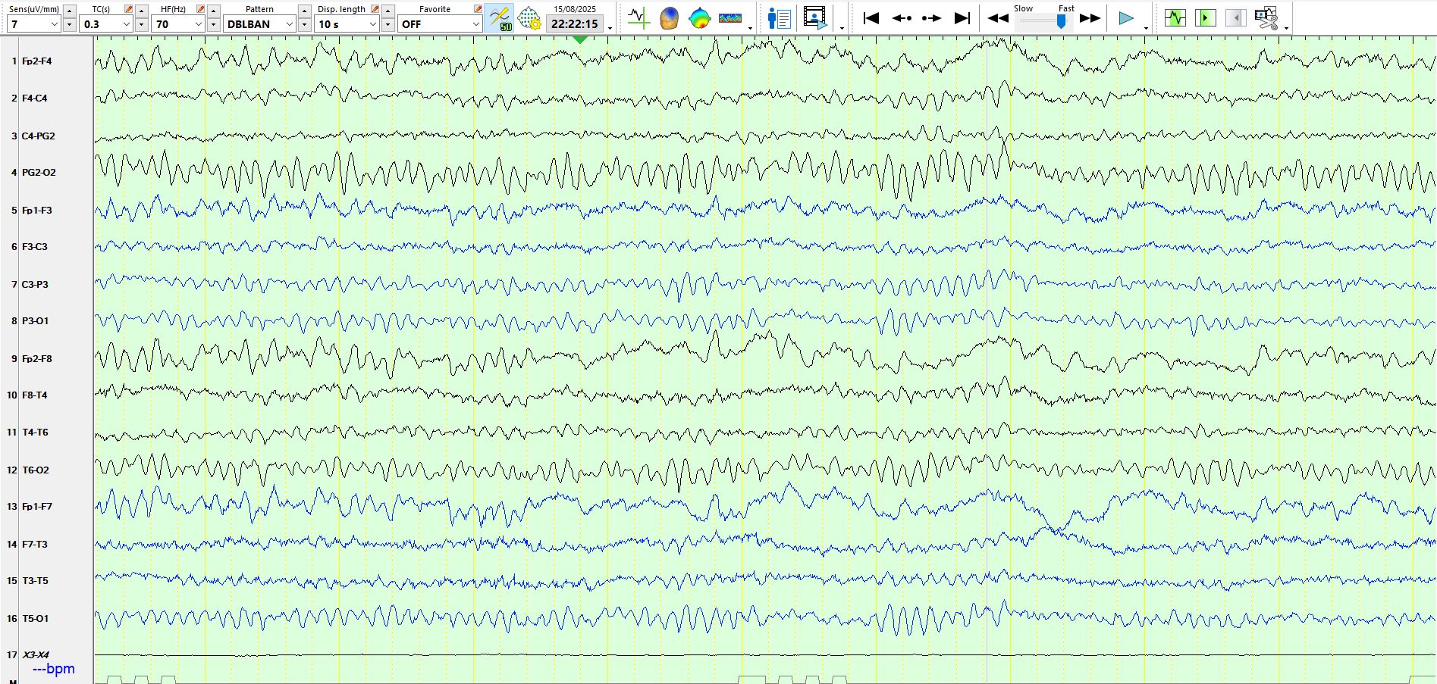Open the video playback window icon
Image resolution: width=1437 pixels, height=684 pixels.
[x=815, y=17]
